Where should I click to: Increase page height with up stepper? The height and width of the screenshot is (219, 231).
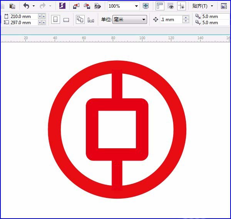(44, 23)
